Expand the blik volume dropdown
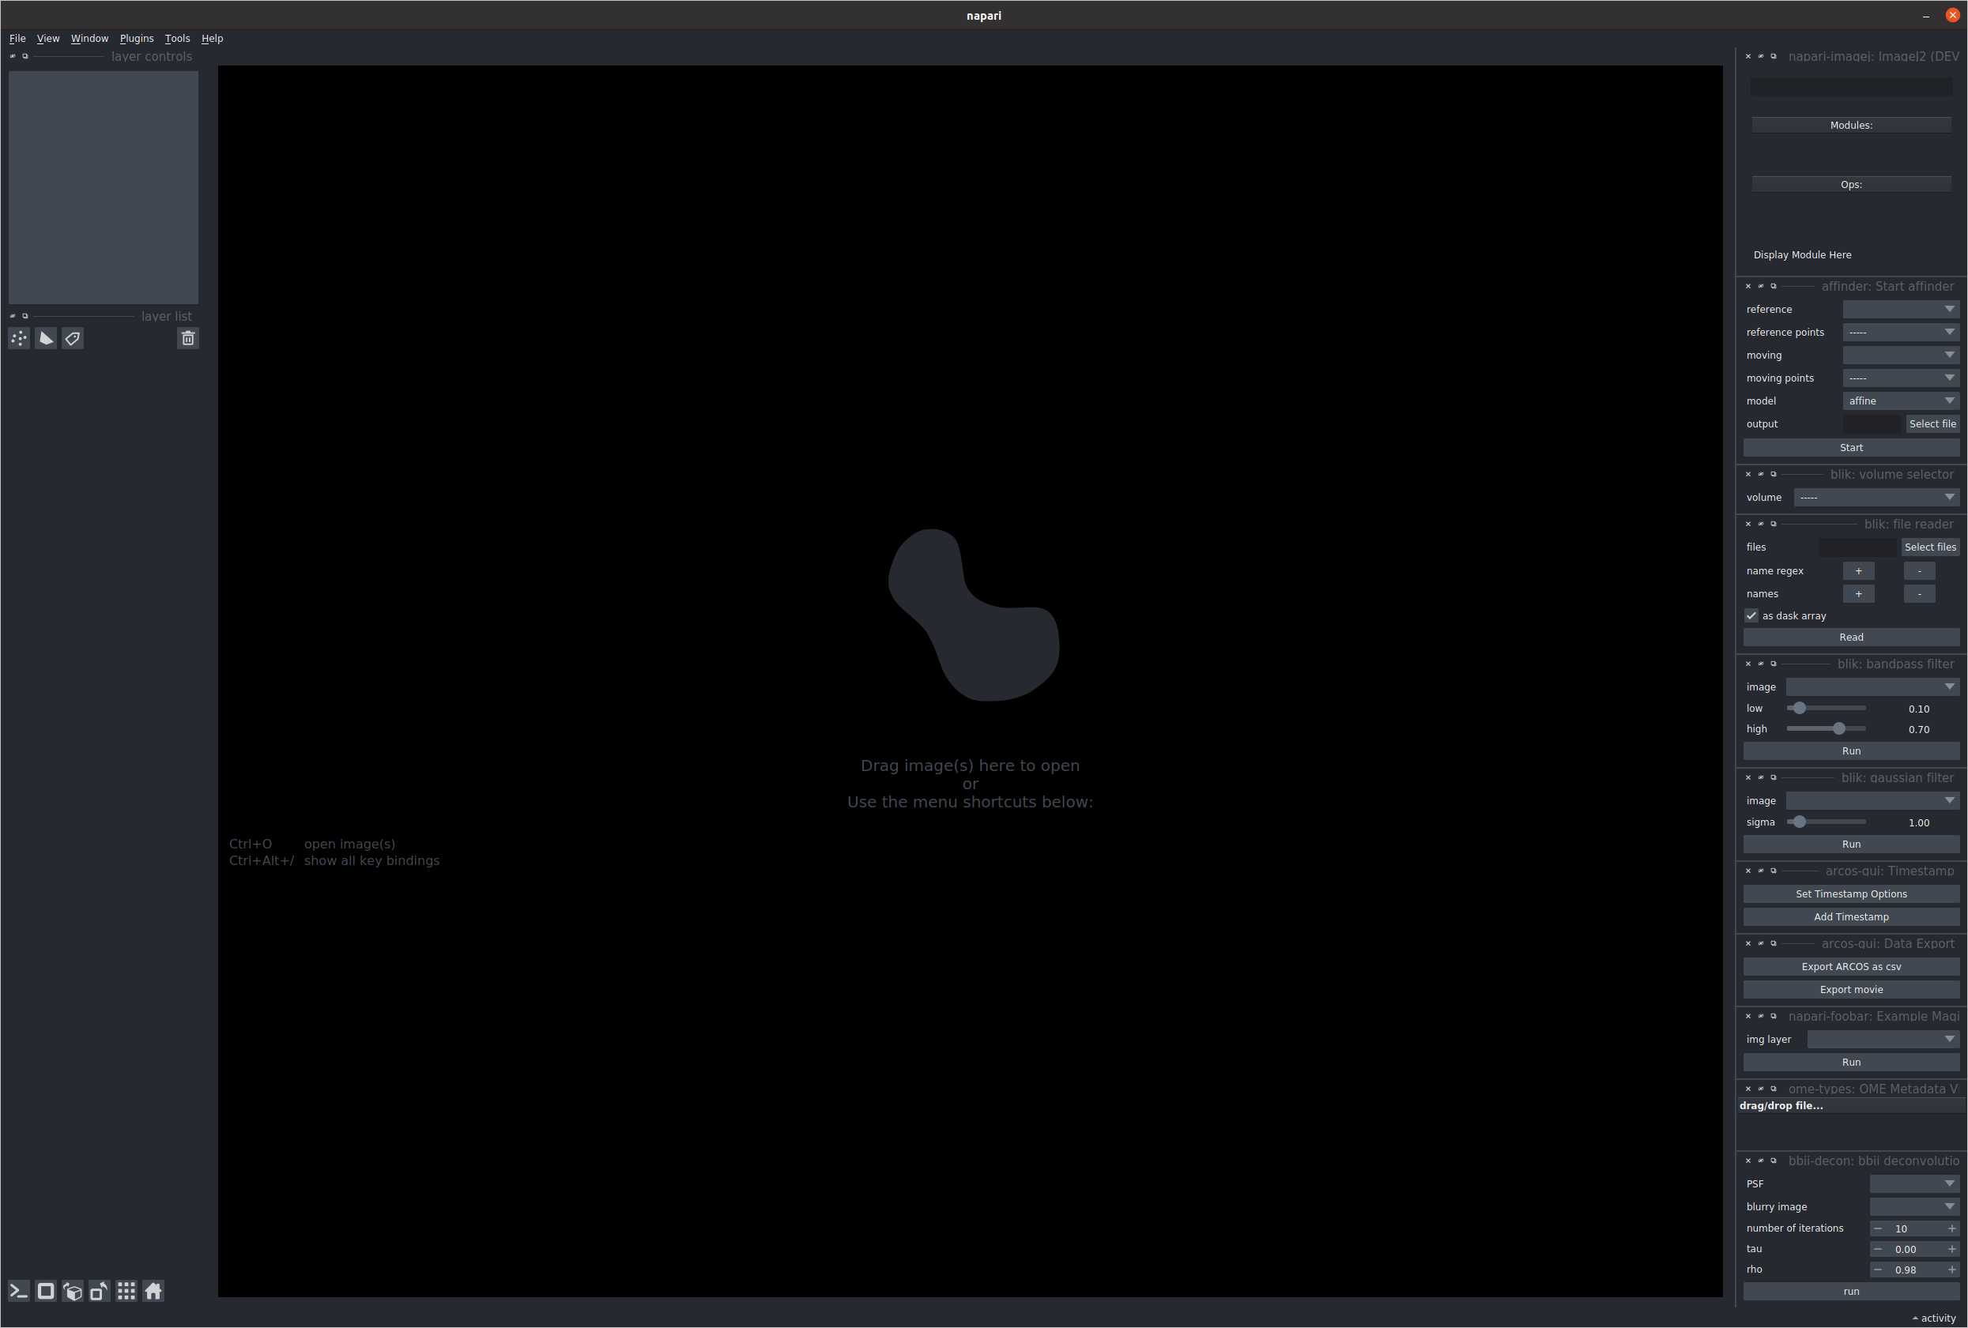Screen dimensions: 1968x1328 click(1876, 498)
